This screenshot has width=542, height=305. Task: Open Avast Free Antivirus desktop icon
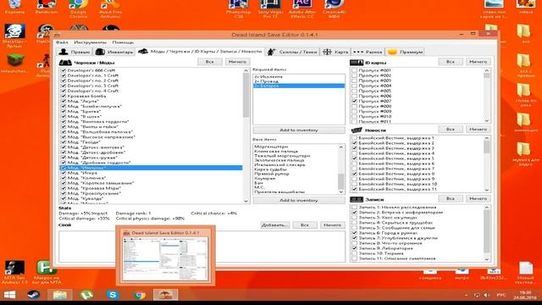coord(110,8)
